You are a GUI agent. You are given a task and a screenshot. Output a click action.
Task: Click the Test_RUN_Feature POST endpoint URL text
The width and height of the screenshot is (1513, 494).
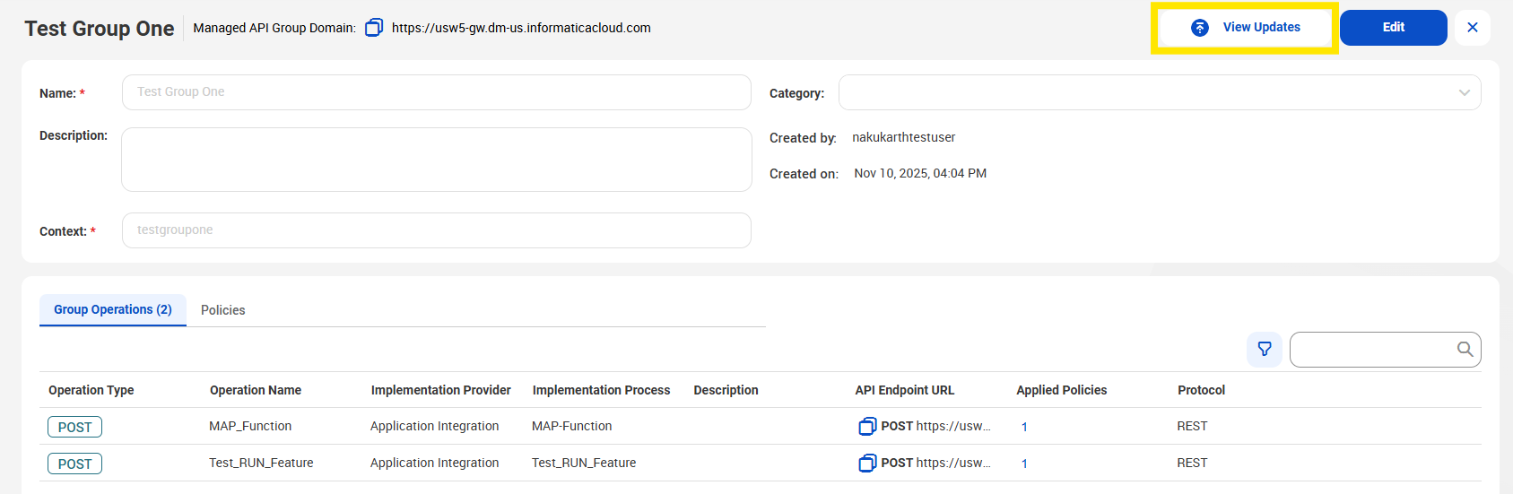pyautogui.click(x=936, y=464)
